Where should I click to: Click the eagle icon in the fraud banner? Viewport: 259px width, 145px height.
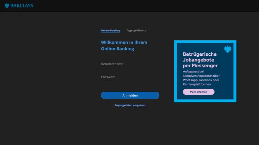228,49
